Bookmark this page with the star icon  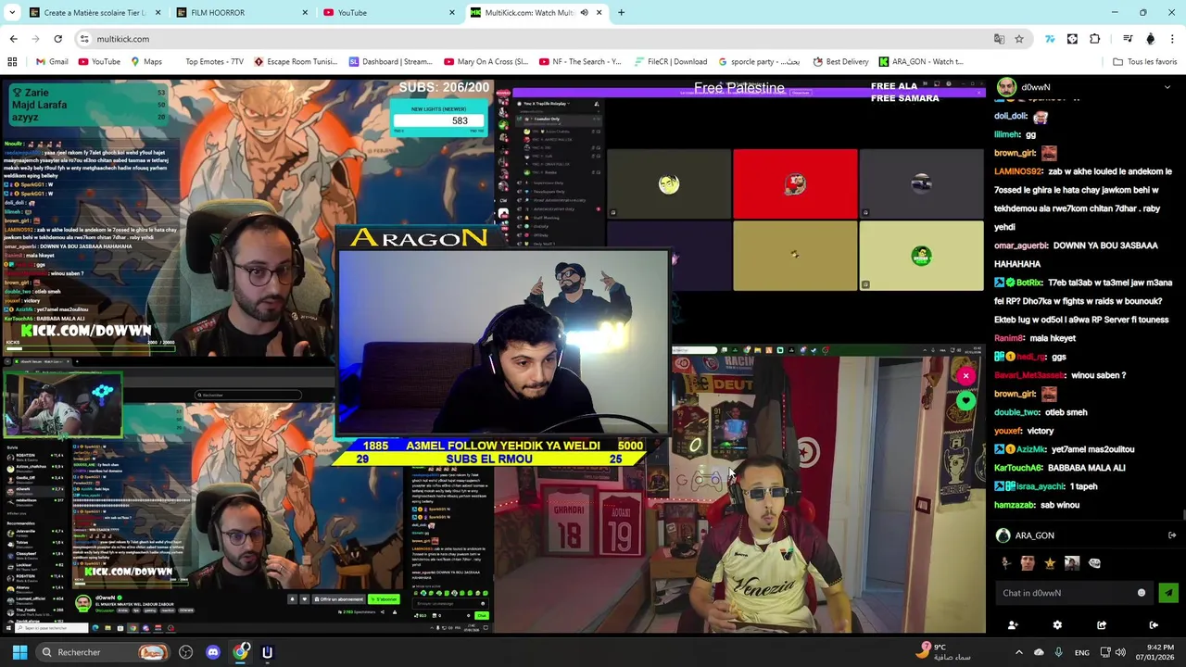click(1019, 39)
